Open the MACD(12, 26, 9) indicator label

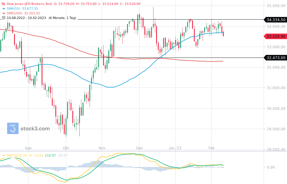tap(19, 155)
